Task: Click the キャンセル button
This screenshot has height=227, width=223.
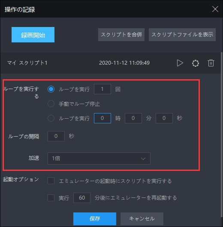Action: [142, 219]
